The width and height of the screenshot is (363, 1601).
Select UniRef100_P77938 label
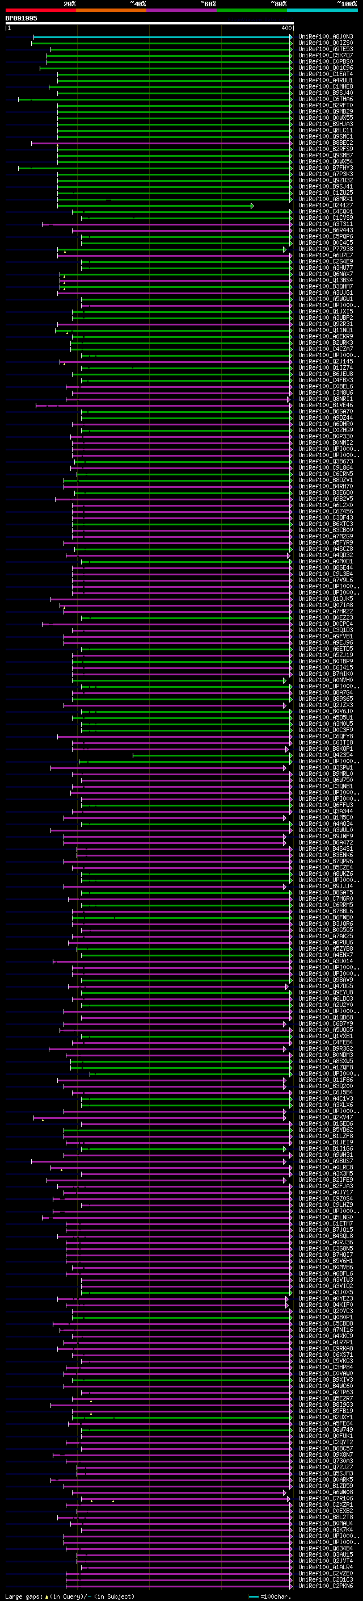tap(326, 249)
